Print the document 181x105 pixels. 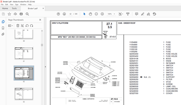(21, 14)
